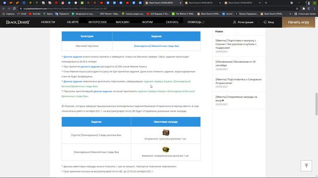Screen dimensions: 318x178
Task: Open the BDO Planner bookmark
Action: click(x=108, y=14)
